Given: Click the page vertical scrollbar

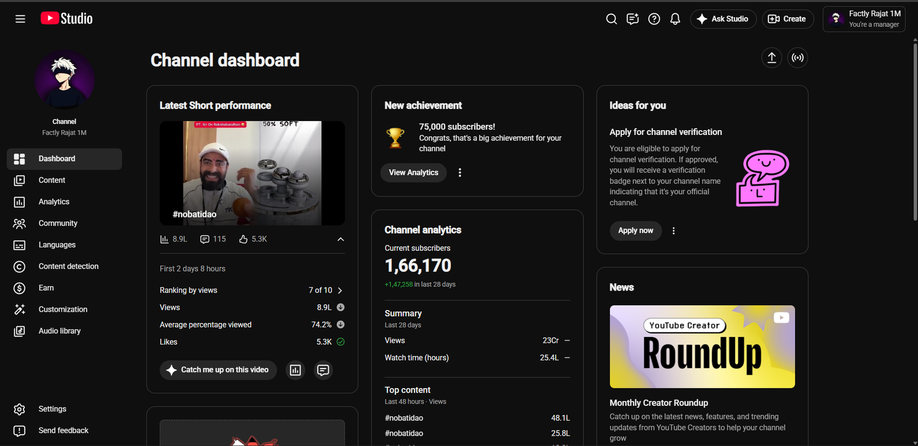Looking at the screenshot, I should point(915,132).
